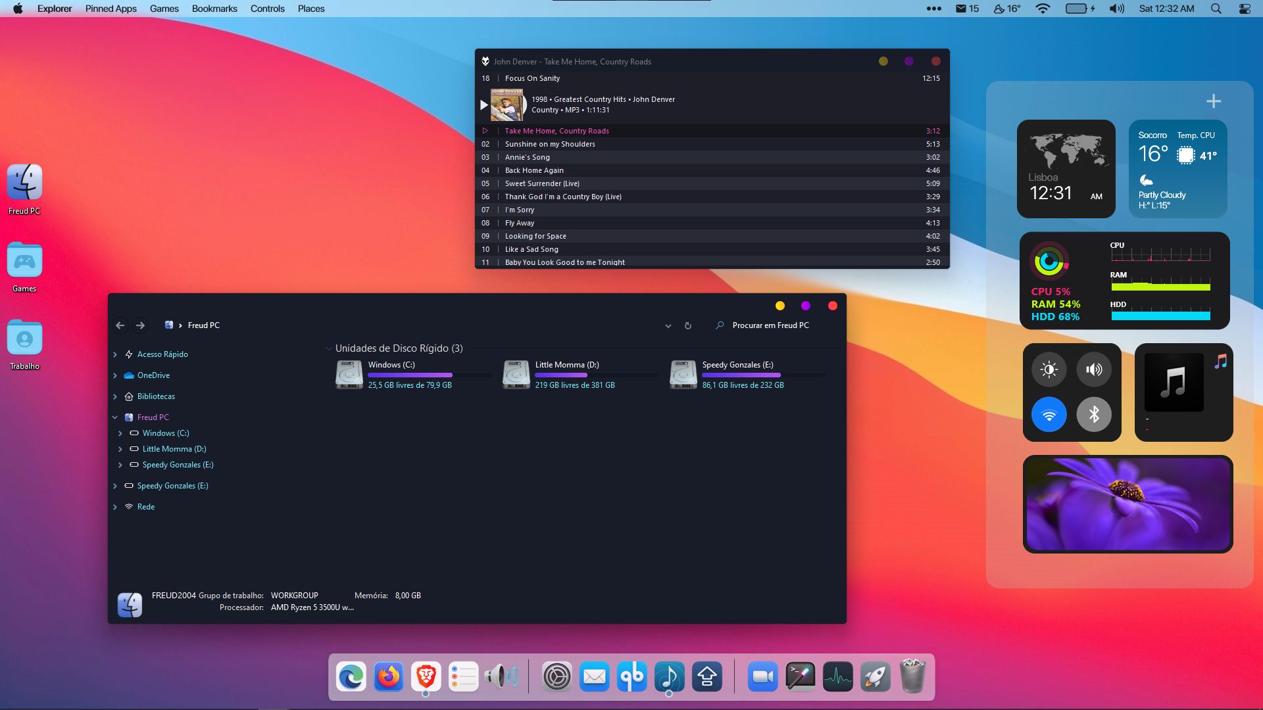Toggle Bluetooth in the control widget
The height and width of the screenshot is (710, 1263).
[1093, 414]
